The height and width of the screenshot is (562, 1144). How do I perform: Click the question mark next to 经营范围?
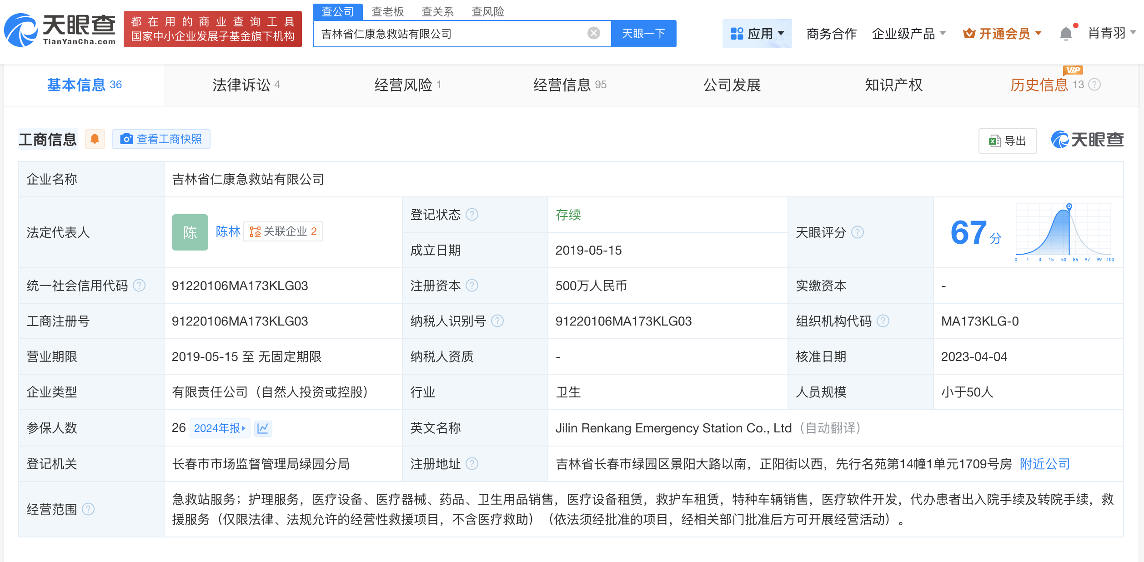click(88, 509)
